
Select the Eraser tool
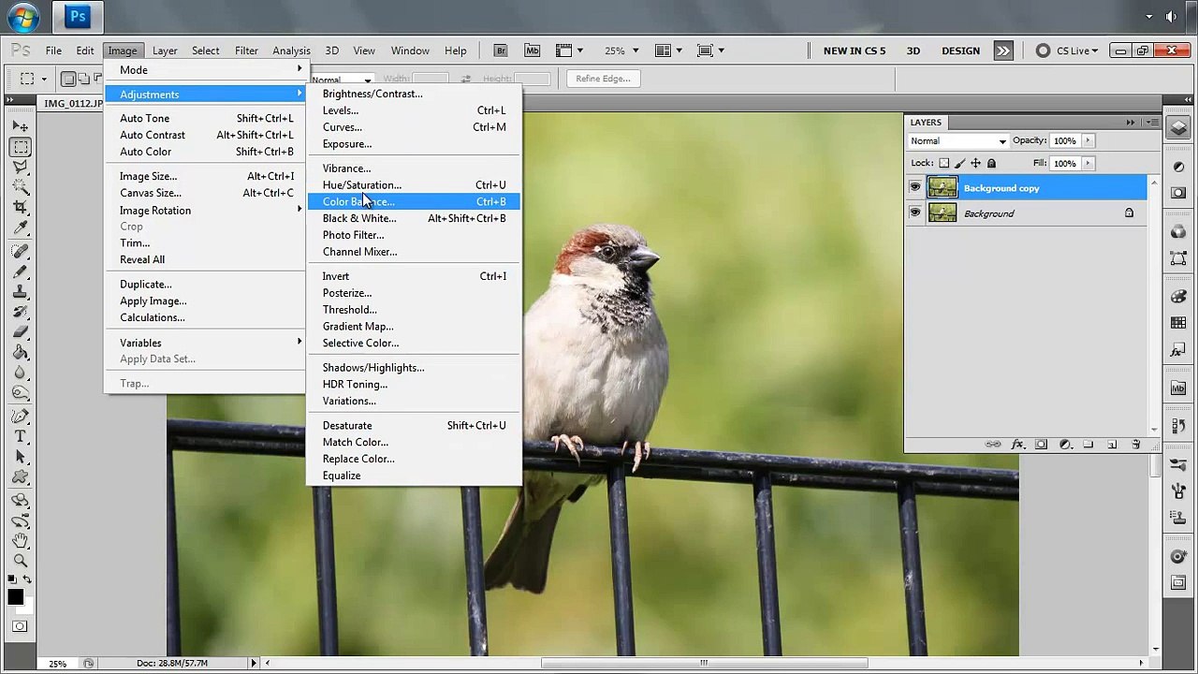21,332
